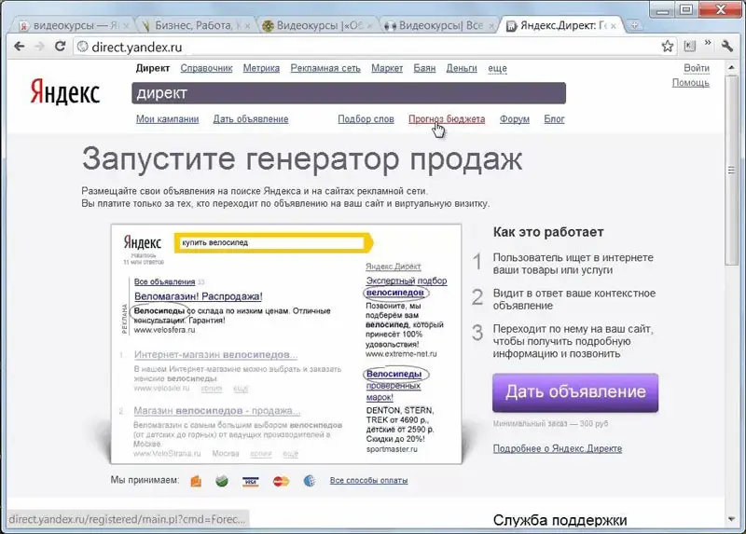Click the 'купить велосипед' example search box
This screenshot has height=534, width=746.
pyautogui.click(x=271, y=242)
